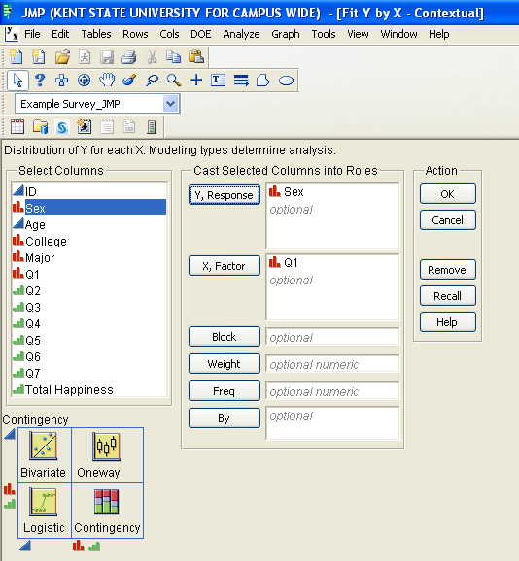Click the Paste clipboard icon

pyautogui.click(x=196, y=57)
